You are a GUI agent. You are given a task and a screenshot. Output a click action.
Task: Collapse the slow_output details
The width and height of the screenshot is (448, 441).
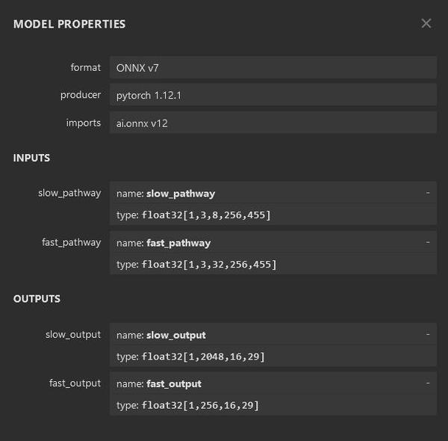coord(428,334)
